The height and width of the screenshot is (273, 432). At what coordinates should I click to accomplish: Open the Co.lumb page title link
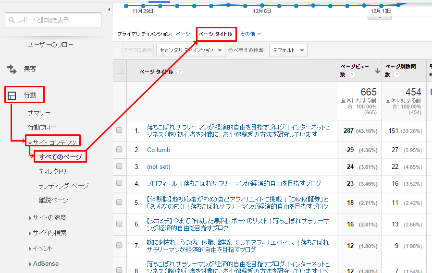pos(159,150)
